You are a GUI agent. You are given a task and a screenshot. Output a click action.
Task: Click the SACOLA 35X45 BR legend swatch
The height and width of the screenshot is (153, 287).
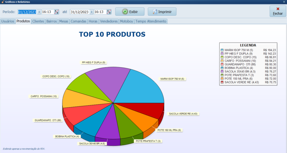(222, 72)
